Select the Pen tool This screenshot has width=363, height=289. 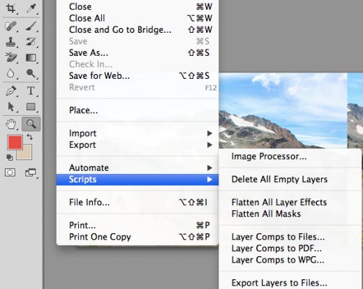tap(10, 91)
